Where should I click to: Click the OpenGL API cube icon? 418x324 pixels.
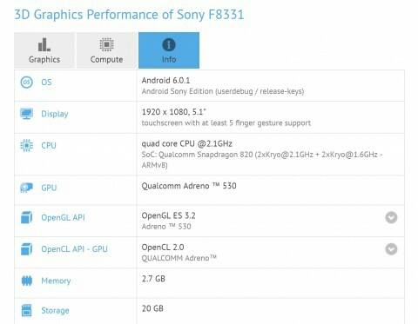(26, 217)
